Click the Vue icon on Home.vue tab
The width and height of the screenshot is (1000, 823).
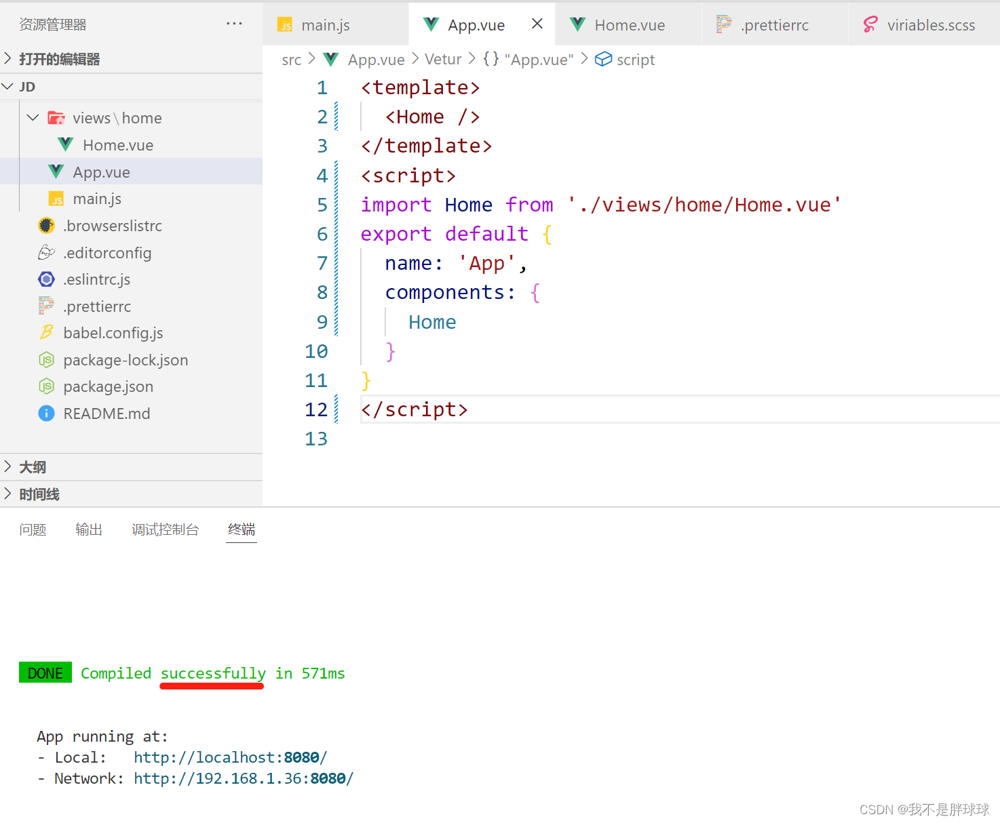tap(577, 24)
